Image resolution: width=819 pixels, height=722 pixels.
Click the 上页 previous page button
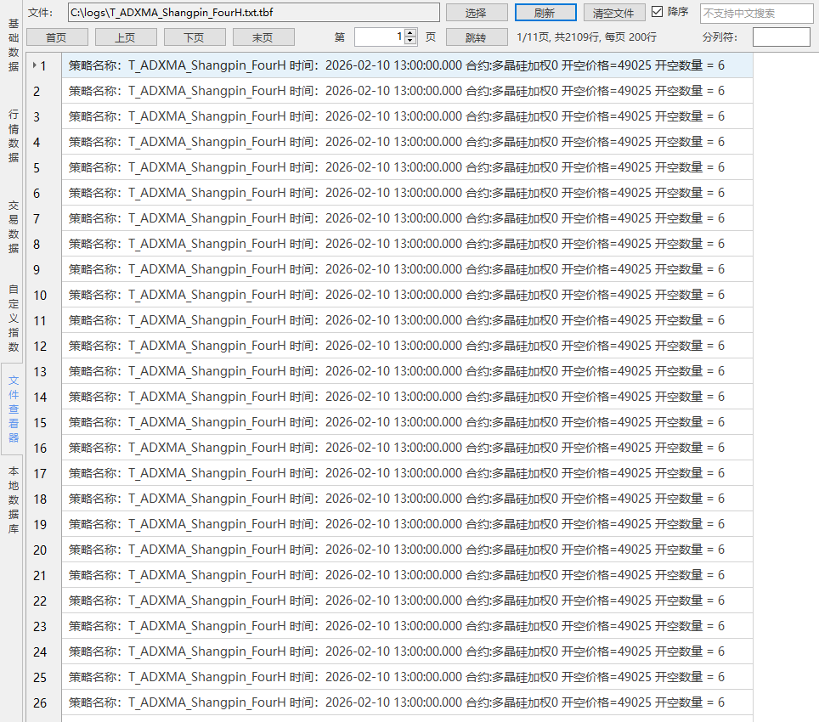(125, 37)
